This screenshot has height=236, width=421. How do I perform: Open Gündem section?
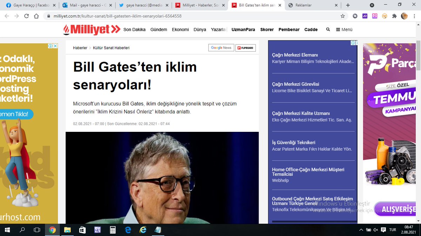pyautogui.click(x=159, y=29)
